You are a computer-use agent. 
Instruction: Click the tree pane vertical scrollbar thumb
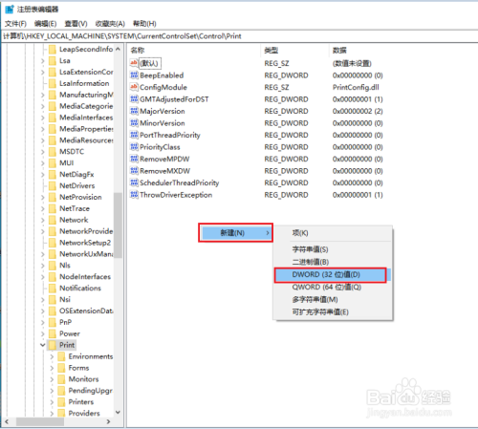(x=118, y=225)
